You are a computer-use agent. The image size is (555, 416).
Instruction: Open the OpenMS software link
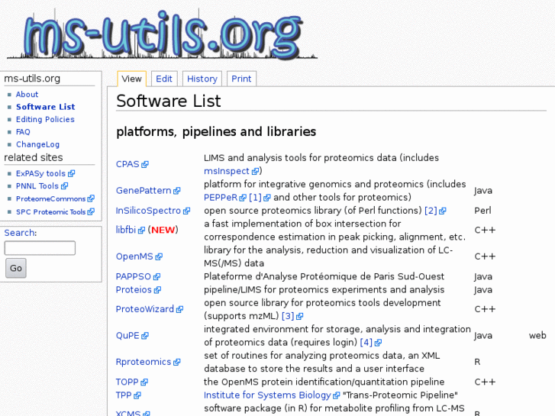coord(134,256)
